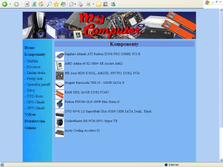Open Search using the magnifier icon
The width and height of the screenshot is (223, 167).
pyautogui.click(x=49, y=4)
